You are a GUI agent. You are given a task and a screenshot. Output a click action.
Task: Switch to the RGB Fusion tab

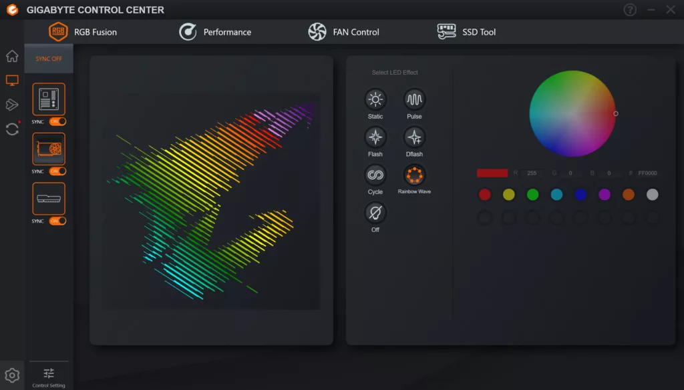(83, 32)
